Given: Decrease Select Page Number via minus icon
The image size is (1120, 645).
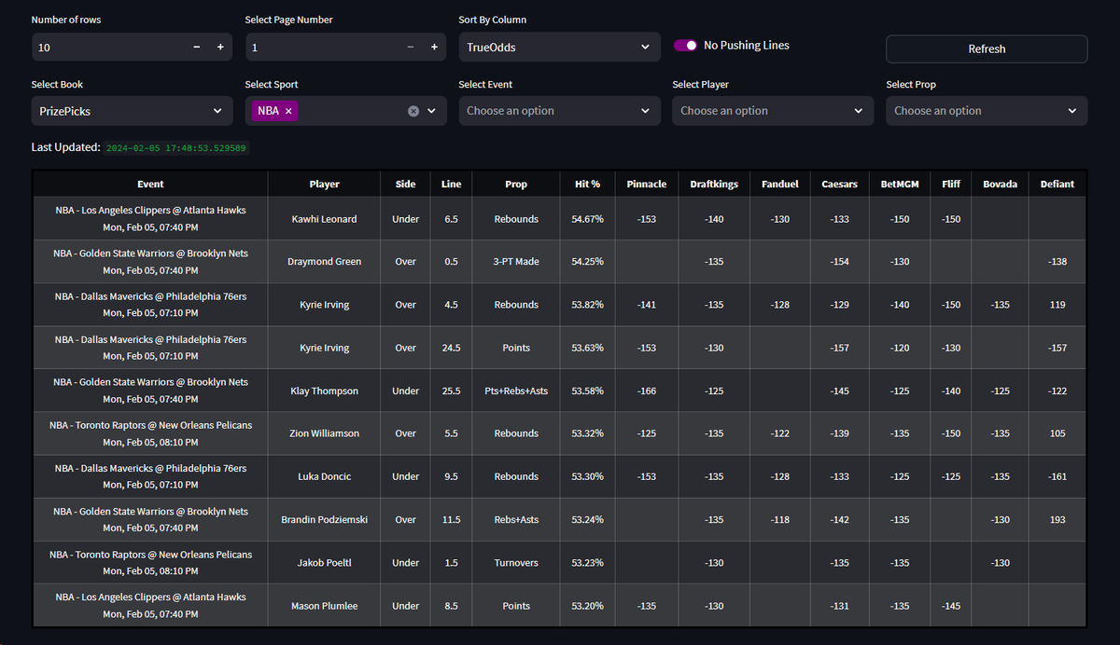Looking at the screenshot, I should (410, 46).
